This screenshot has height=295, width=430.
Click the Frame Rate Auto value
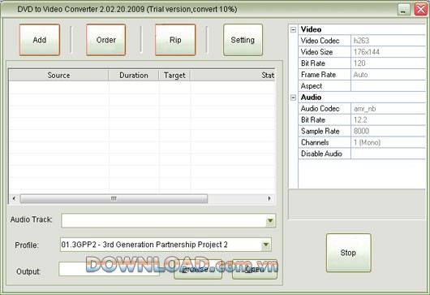(388, 75)
